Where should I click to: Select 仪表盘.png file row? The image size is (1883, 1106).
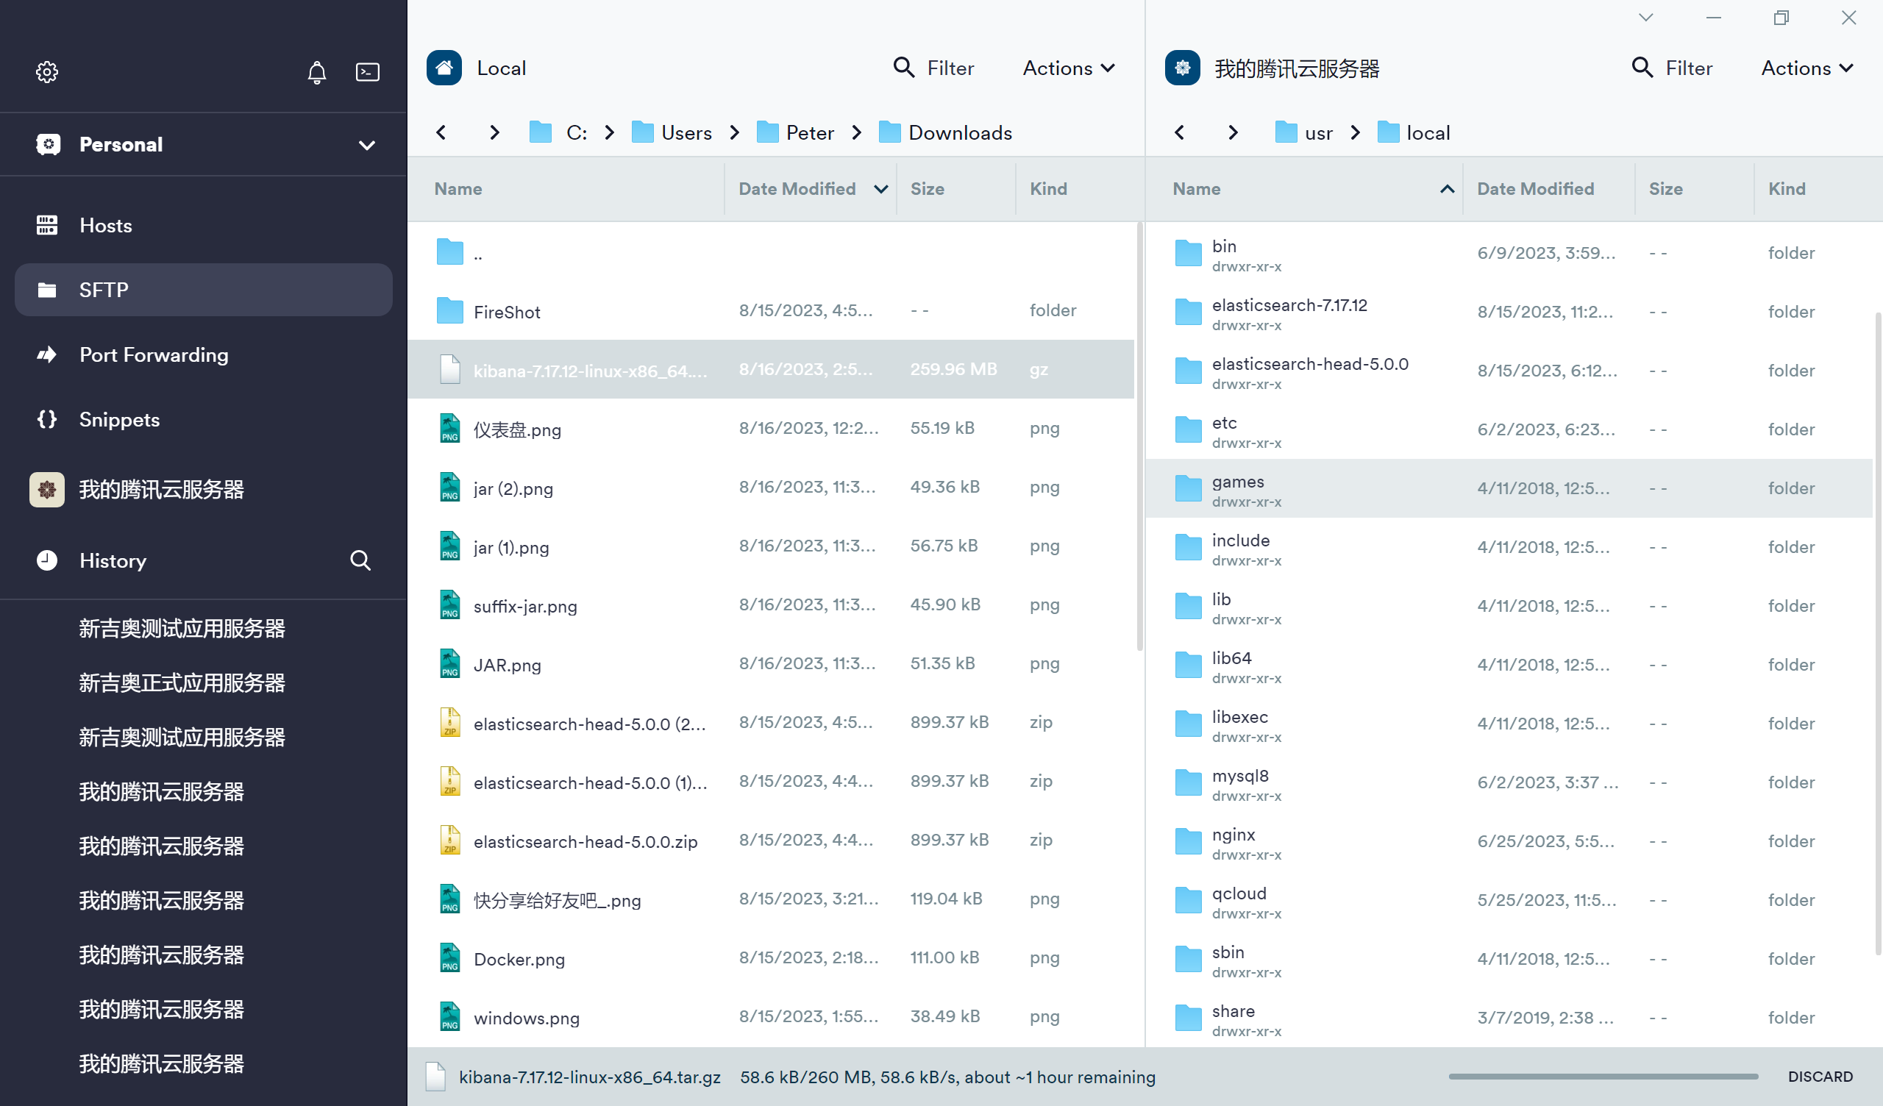pos(771,428)
